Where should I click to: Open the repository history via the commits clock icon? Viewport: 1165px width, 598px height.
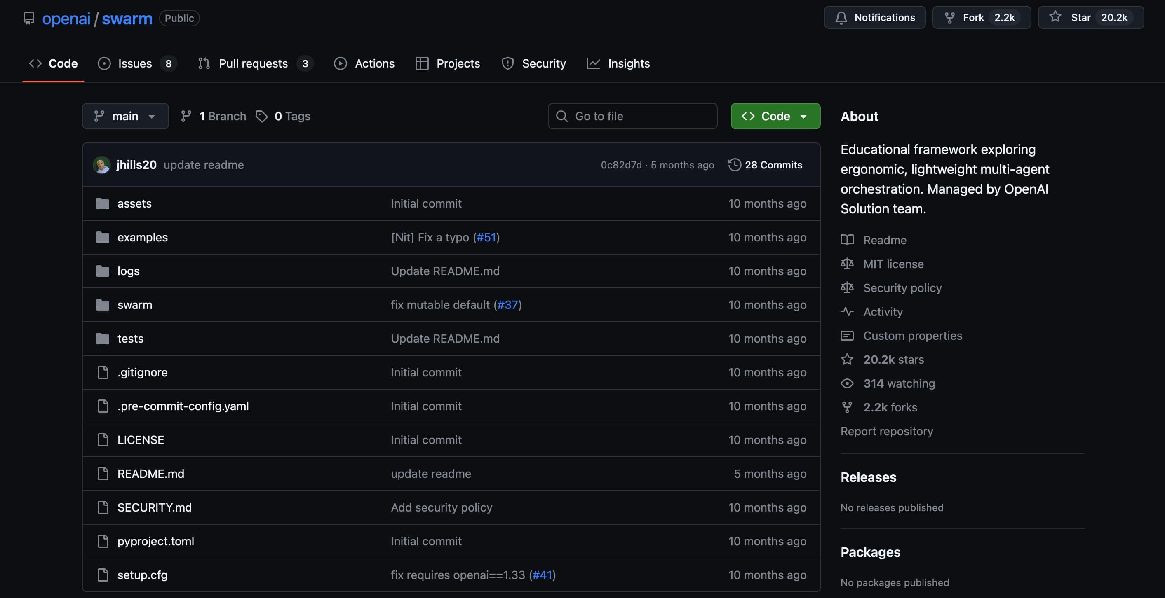click(734, 165)
